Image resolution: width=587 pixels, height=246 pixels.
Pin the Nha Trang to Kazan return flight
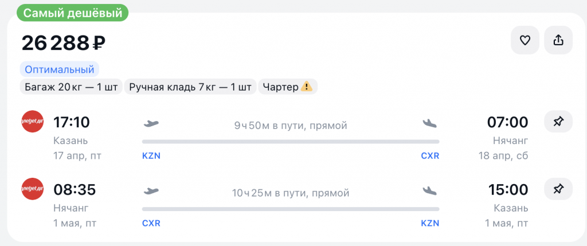point(557,189)
